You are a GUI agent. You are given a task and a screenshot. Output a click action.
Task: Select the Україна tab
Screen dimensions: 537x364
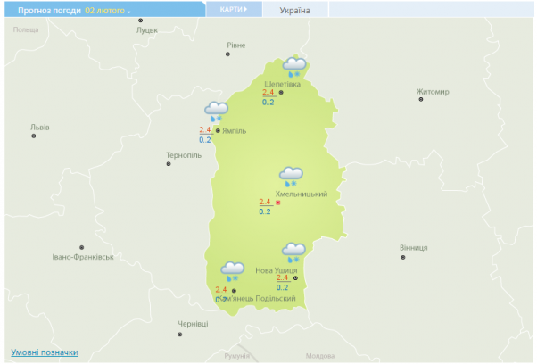(295, 11)
